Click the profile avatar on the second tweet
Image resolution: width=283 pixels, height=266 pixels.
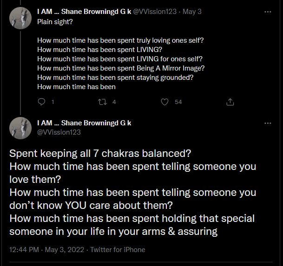20,127
